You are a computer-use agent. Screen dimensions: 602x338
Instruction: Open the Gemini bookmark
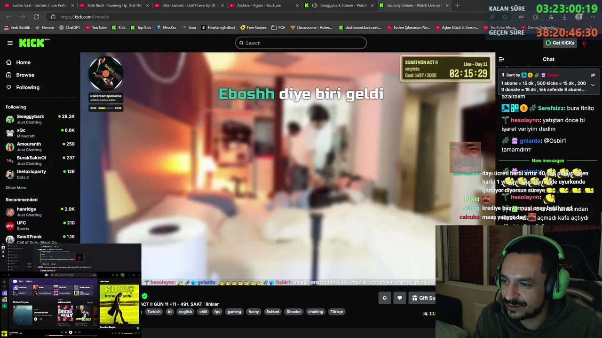tap(44, 27)
